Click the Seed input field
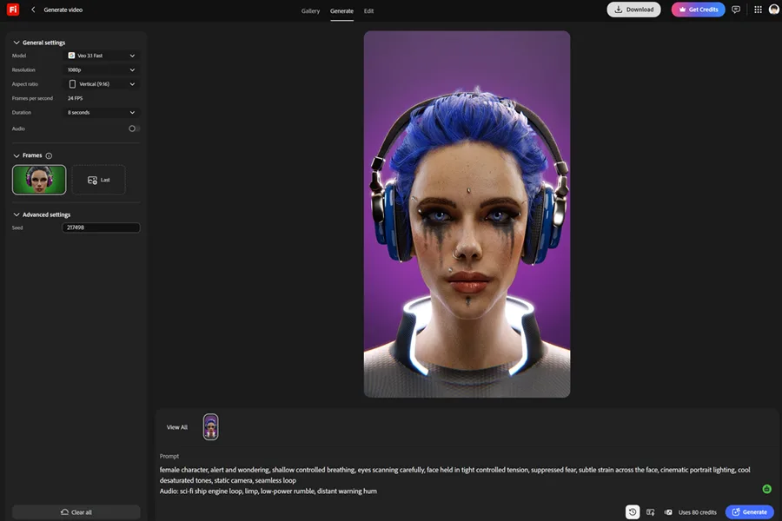 tap(101, 228)
